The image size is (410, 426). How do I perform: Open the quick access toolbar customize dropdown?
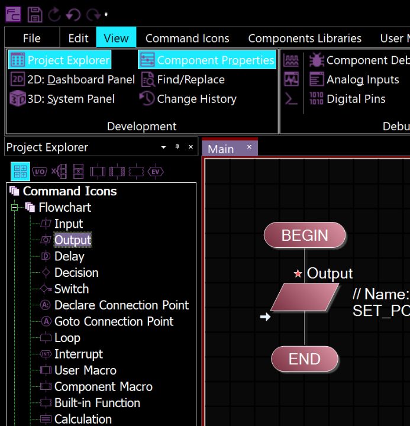click(106, 15)
